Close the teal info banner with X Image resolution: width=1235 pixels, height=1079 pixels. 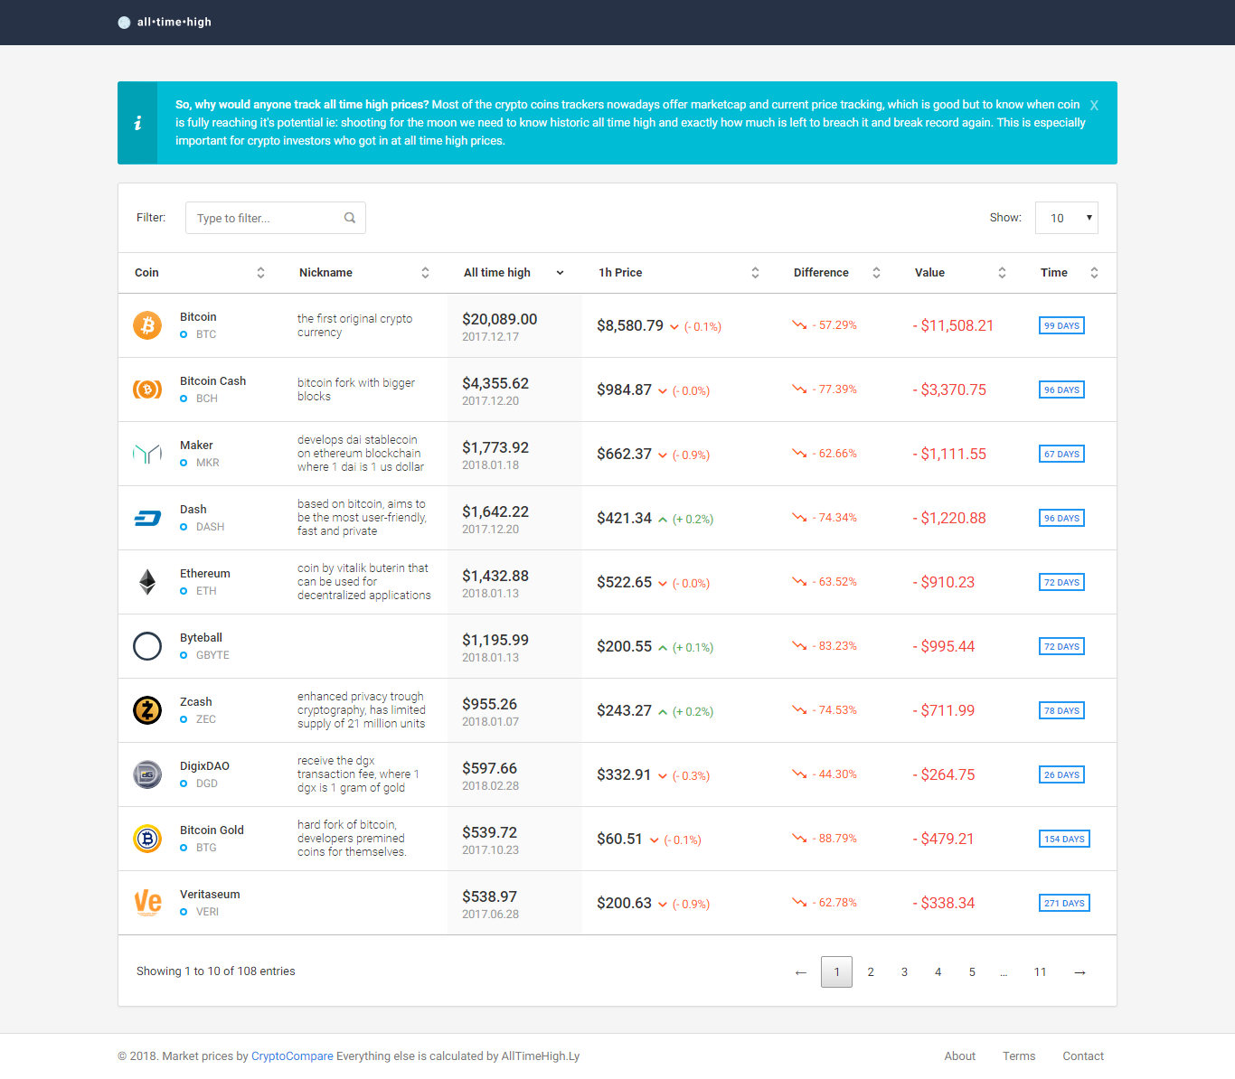[x=1094, y=105]
